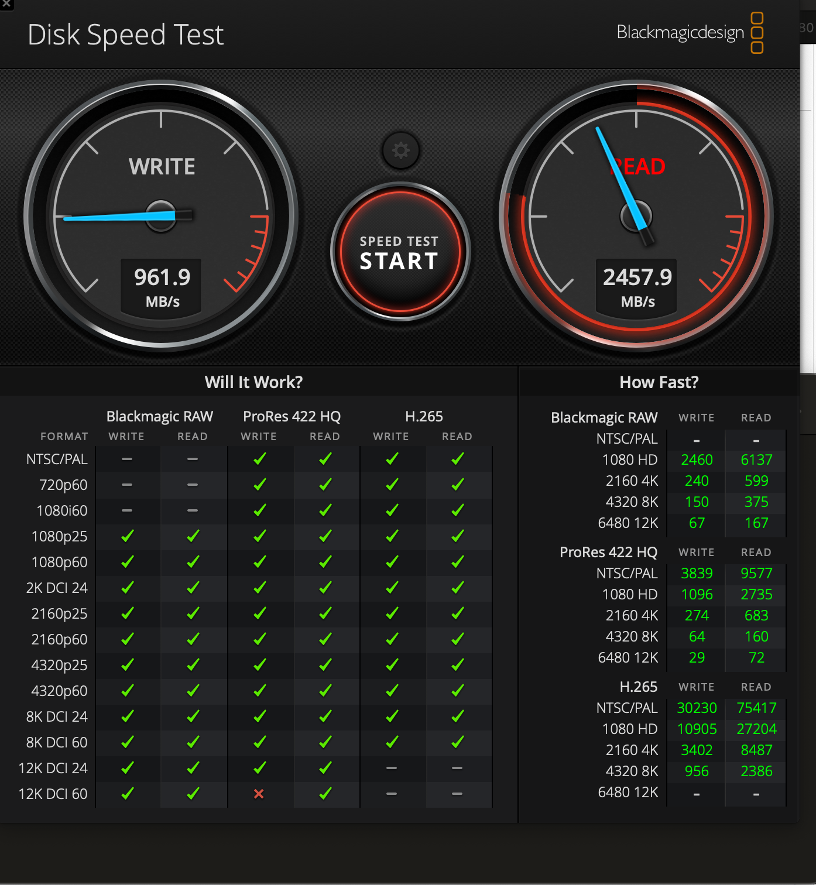Click H.265 write checkmark for 8K DCI 60
This screenshot has width=816, height=885.
point(392,742)
